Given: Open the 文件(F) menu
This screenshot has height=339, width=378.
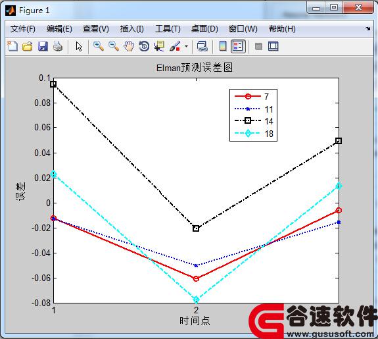Looking at the screenshot, I should [x=22, y=29].
